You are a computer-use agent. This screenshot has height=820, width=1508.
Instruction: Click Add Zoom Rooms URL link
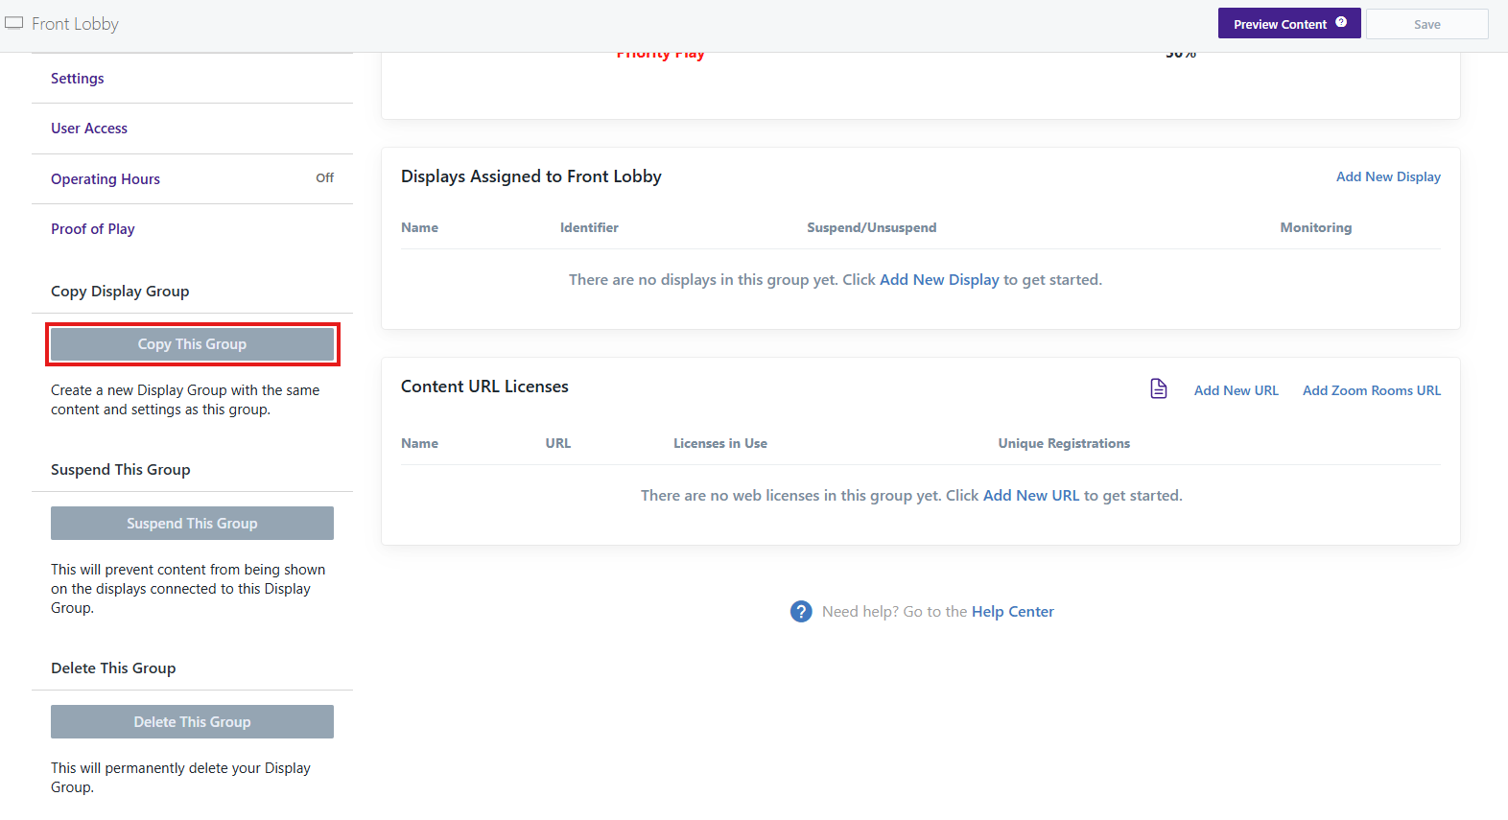click(1372, 390)
